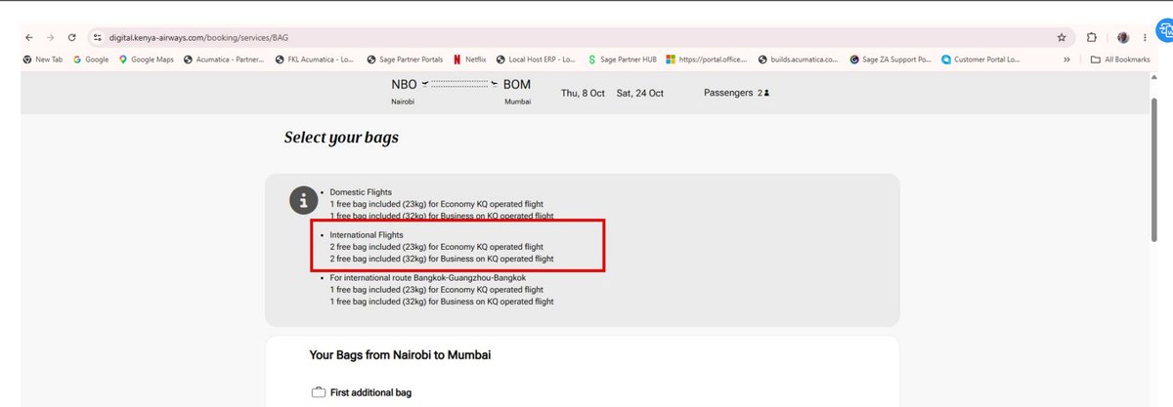Viewport: 1173px width, 407px height.
Task: Click the Thu, 8 Oct departure date
Action: 583,93
